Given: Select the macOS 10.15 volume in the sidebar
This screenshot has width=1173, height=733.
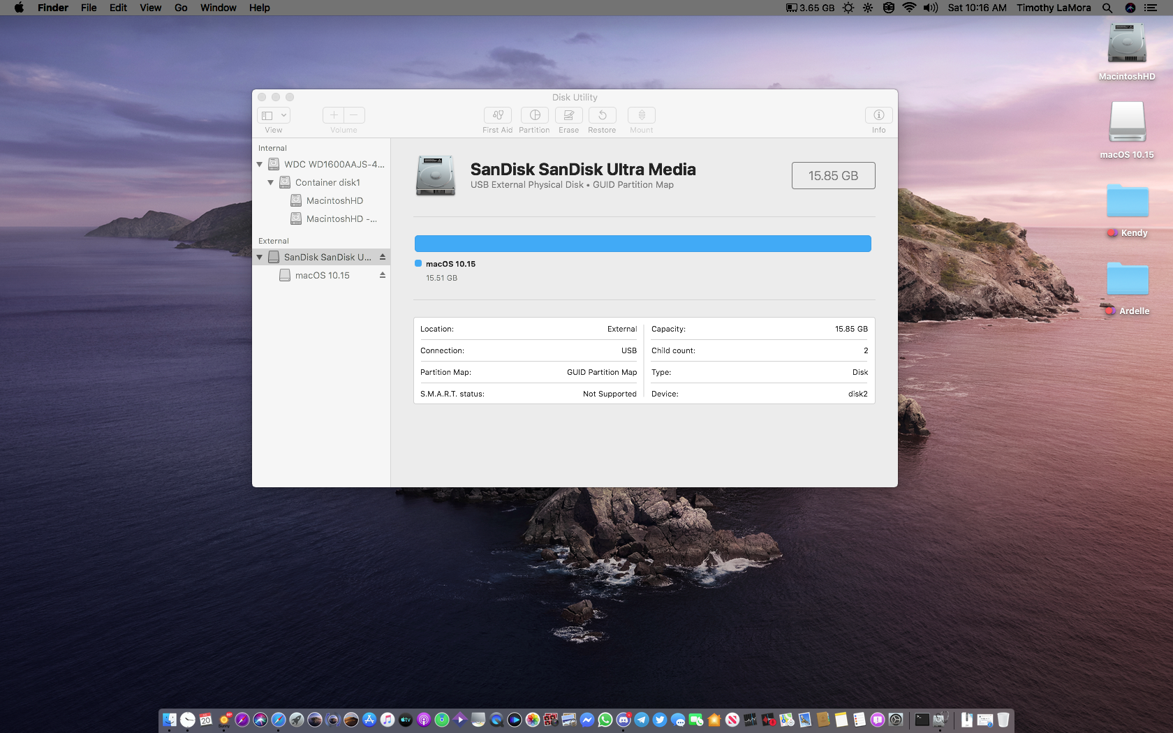Looking at the screenshot, I should point(322,275).
